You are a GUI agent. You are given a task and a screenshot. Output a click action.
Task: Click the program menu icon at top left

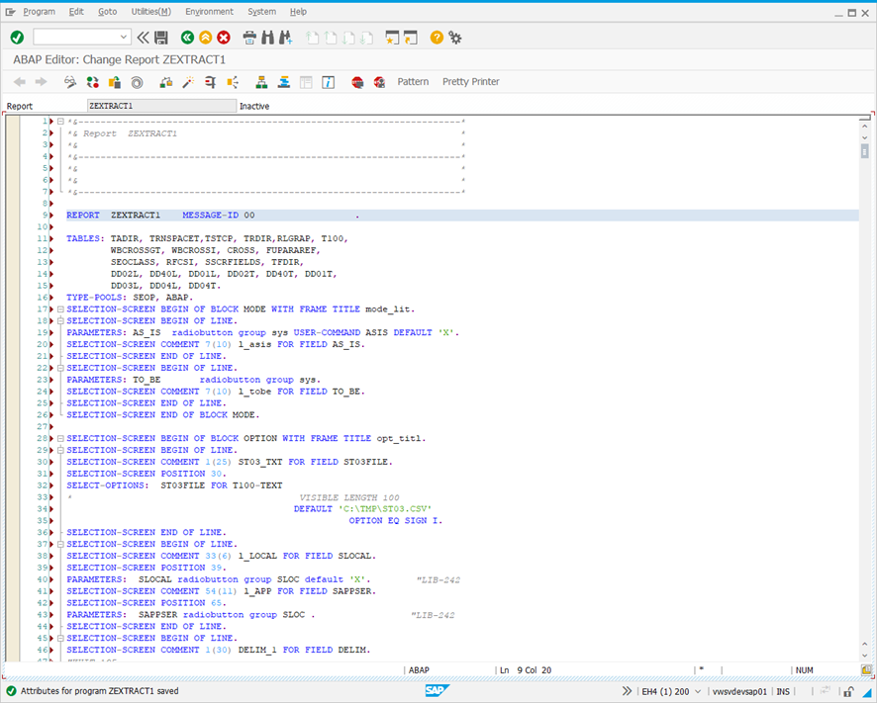10,11
